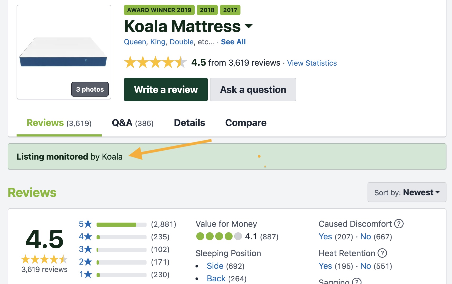Expand the Koala Mattress title dropdown arrow
The image size is (452, 284).
[x=249, y=26]
